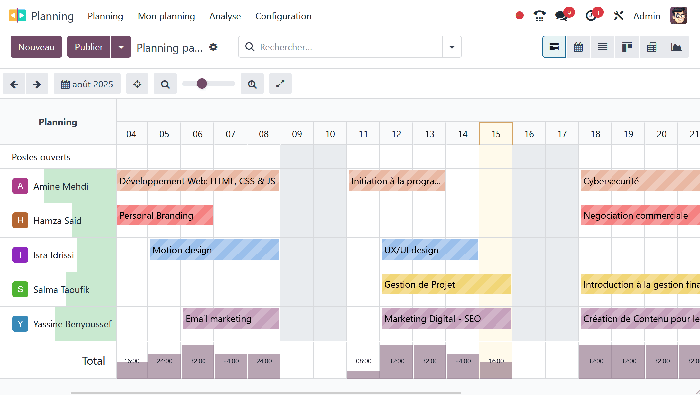
Task: Open the Graph view
Action: (676, 47)
